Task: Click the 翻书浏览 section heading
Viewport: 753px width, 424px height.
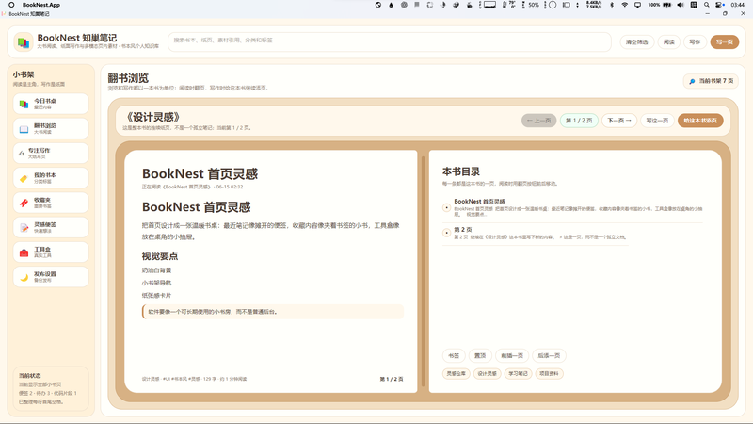Action: pos(128,78)
